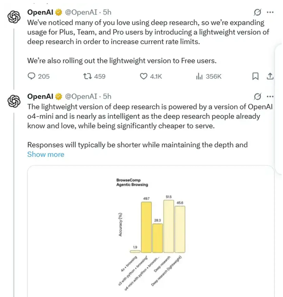Image resolution: width=283 pixels, height=297 pixels.
Task: Open the second tweet's 5h timestamp link
Action: click(107, 96)
